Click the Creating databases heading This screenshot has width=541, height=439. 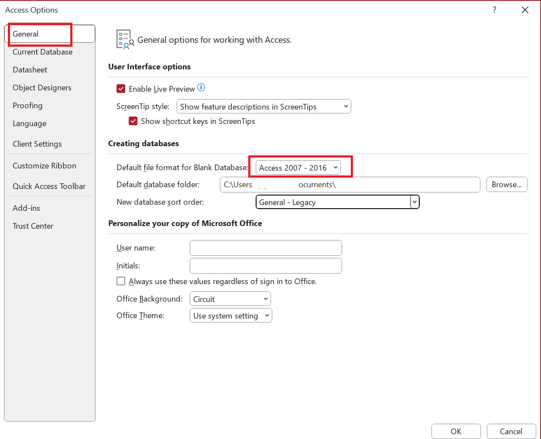(144, 143)
